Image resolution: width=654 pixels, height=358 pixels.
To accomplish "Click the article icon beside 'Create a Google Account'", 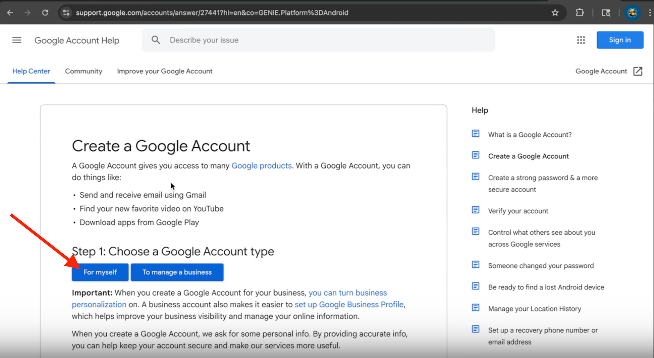I will 475,155.
